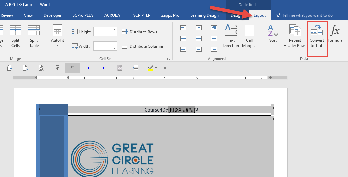Image resolution: width=348 pixels, height=177 pixels.
Task: Click Convert to Text
Action: [x=317, y=36]
